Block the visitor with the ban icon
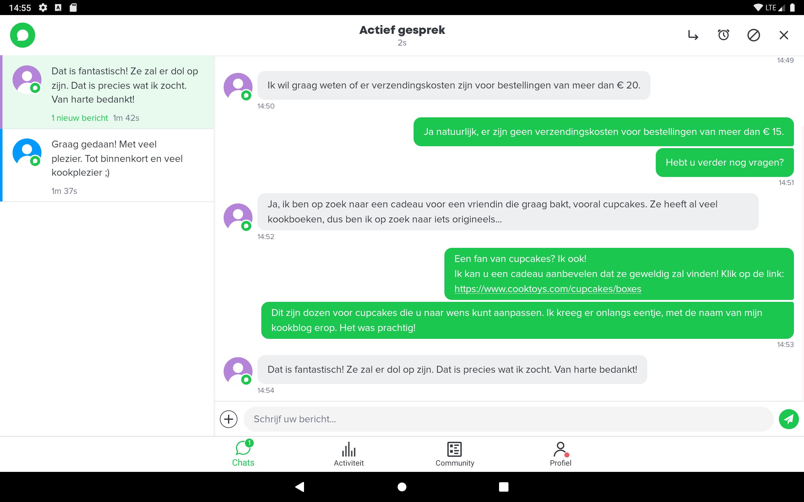Viewport: 804px width, 502px height. pyautogui.click(x=753, y=35)
